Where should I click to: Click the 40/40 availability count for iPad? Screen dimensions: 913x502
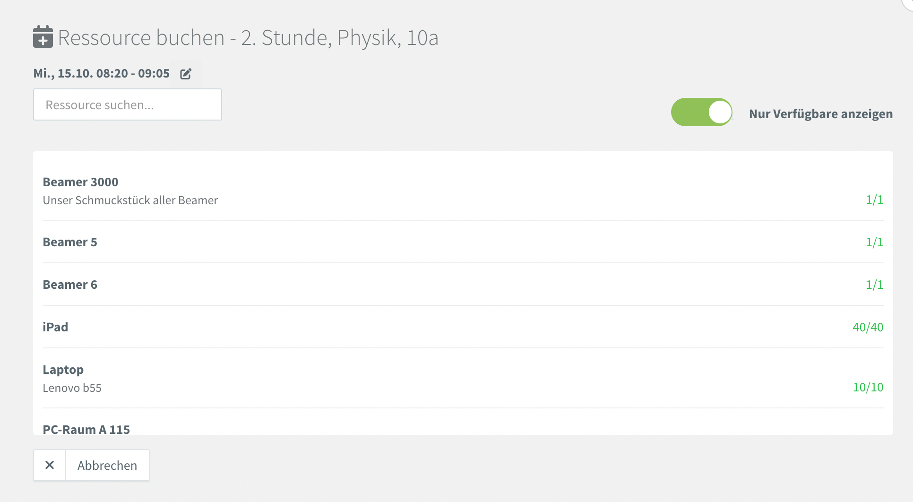click(868, 327)
